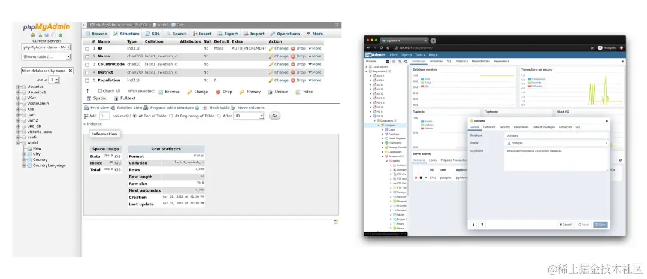Tick the Check All checkbox
Viewport: 647px width, 279px height.
100,91
